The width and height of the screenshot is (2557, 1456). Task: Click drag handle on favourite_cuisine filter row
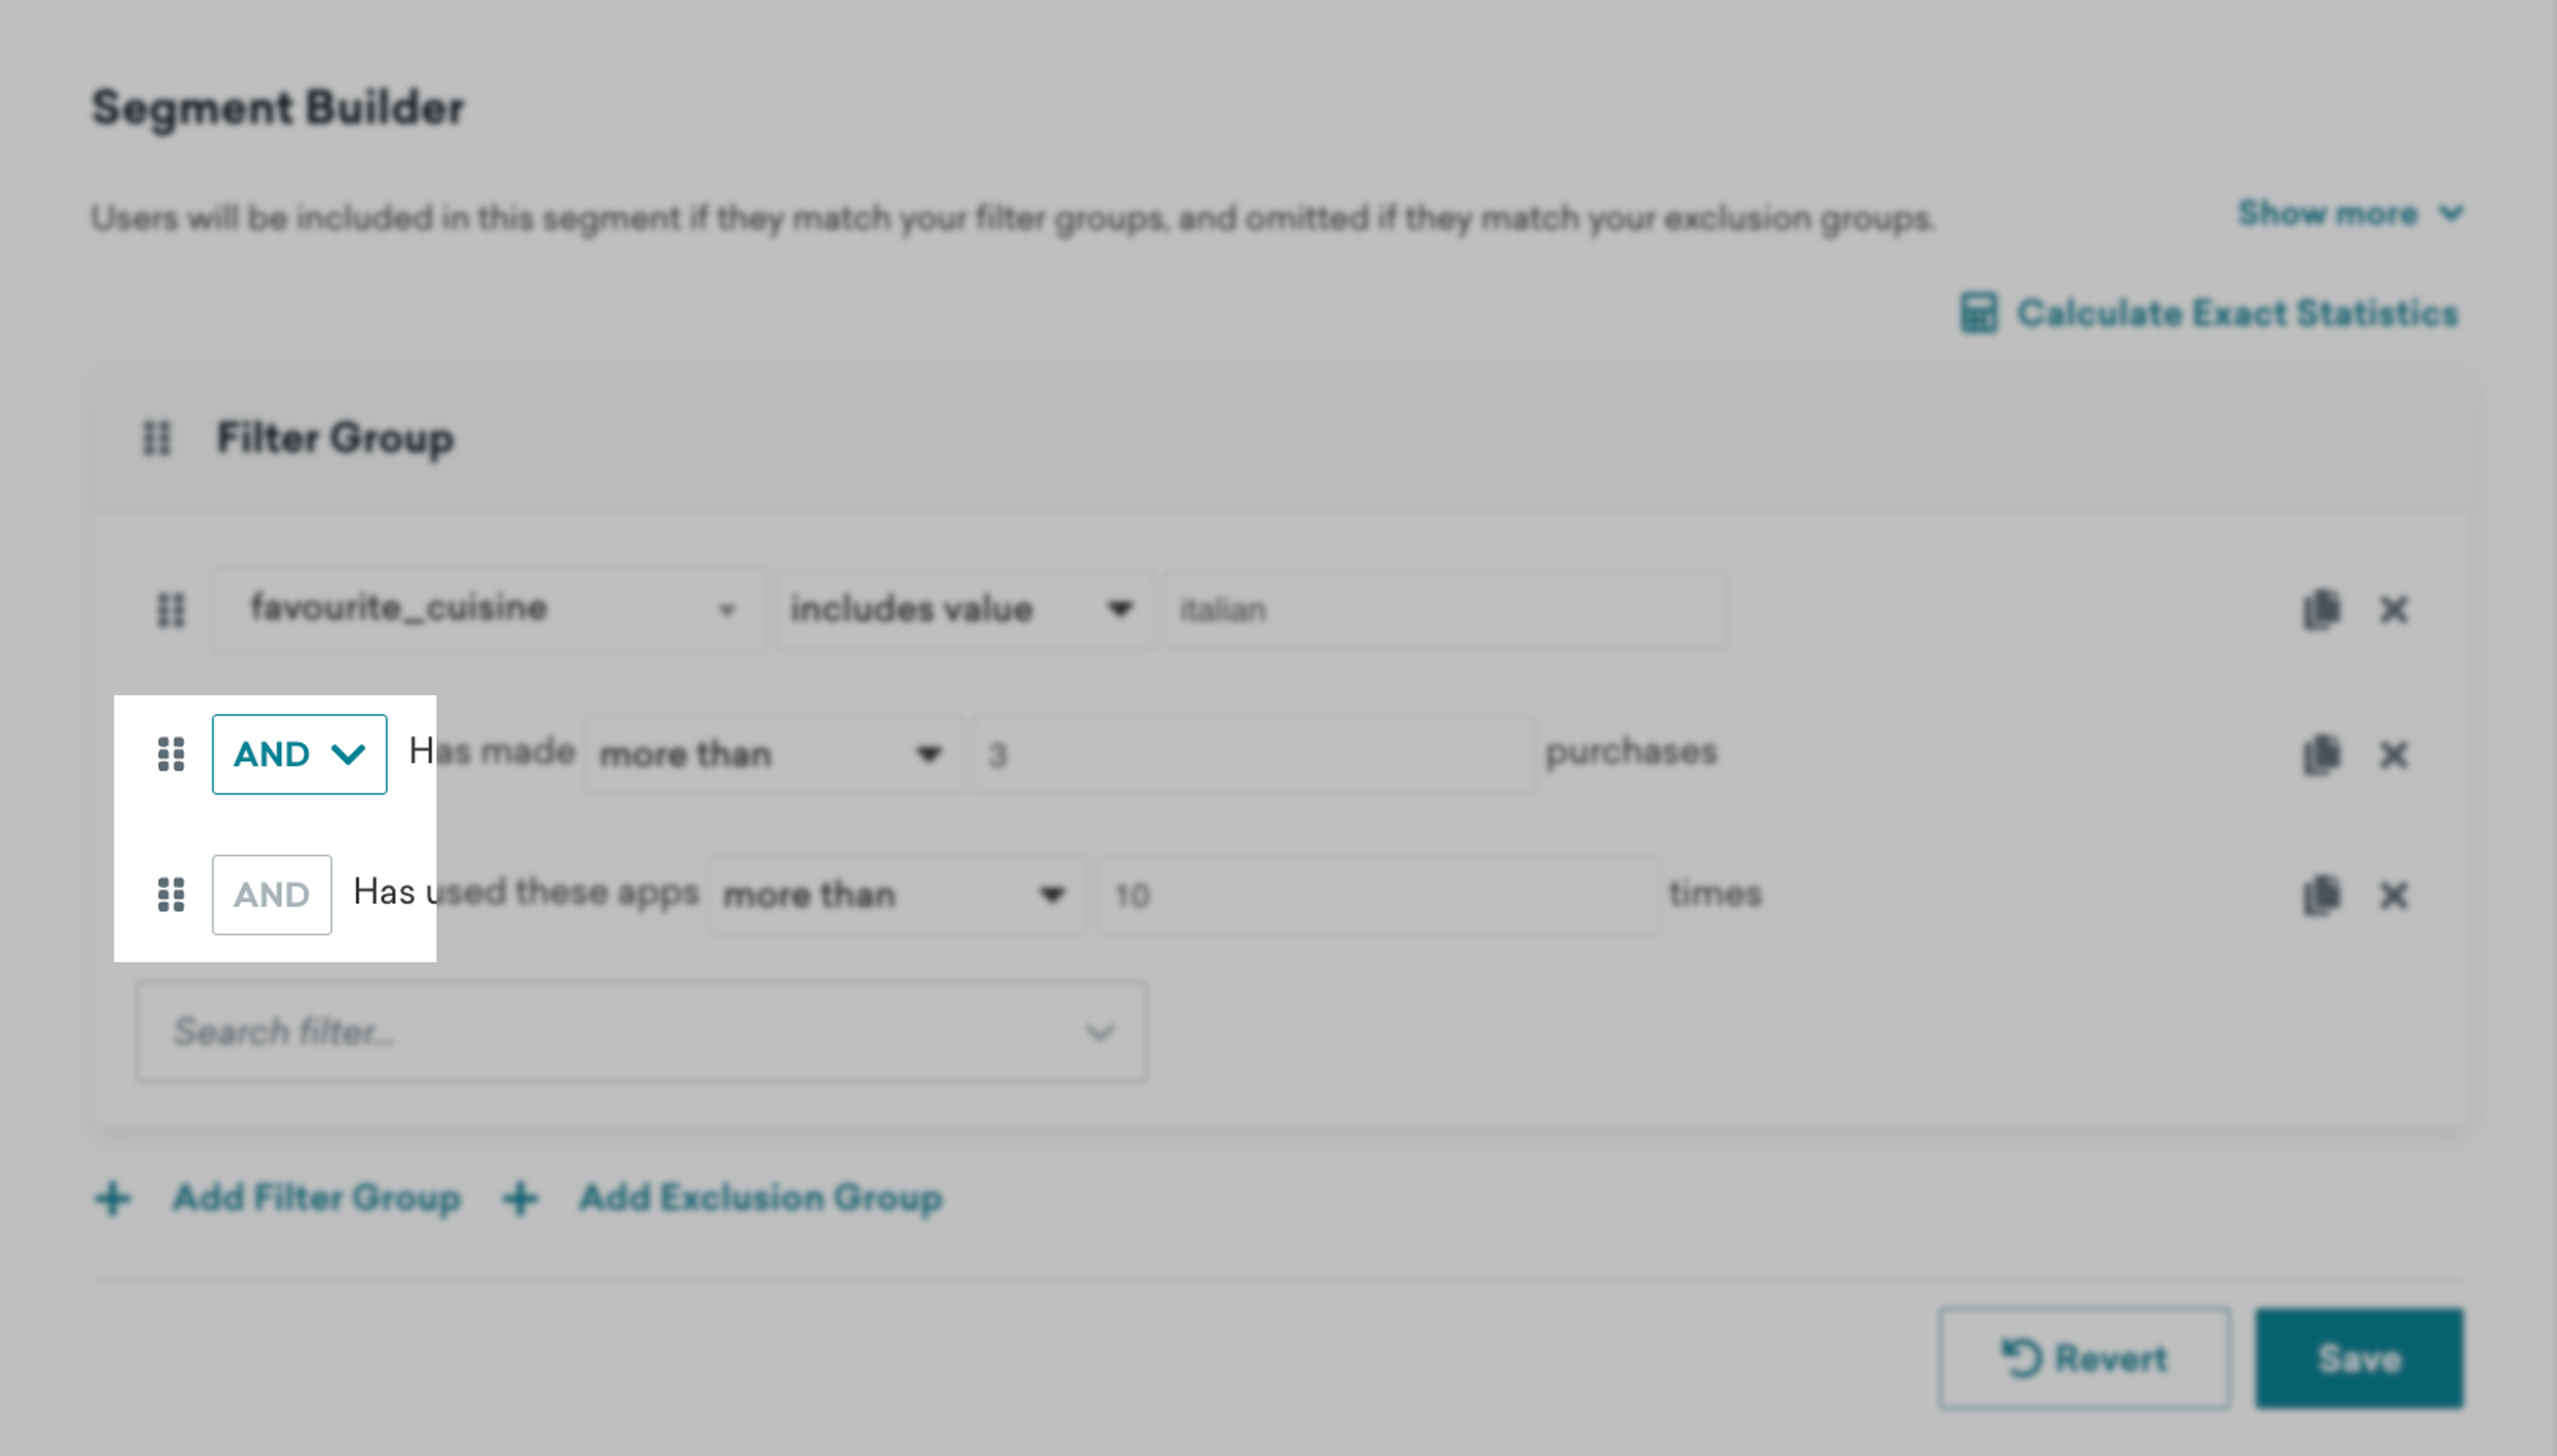pyautogui.click(x=171, y=610)
